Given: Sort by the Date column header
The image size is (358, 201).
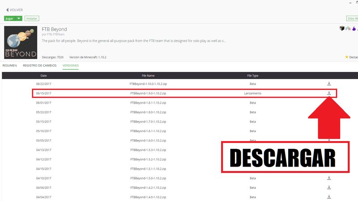Looking at the screenshot, I should [43, 75].
